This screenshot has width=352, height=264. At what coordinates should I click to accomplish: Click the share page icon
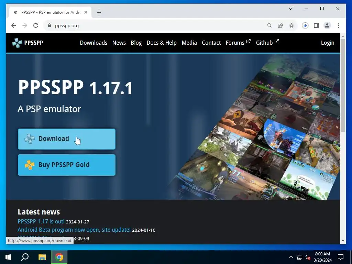point(280,25)
